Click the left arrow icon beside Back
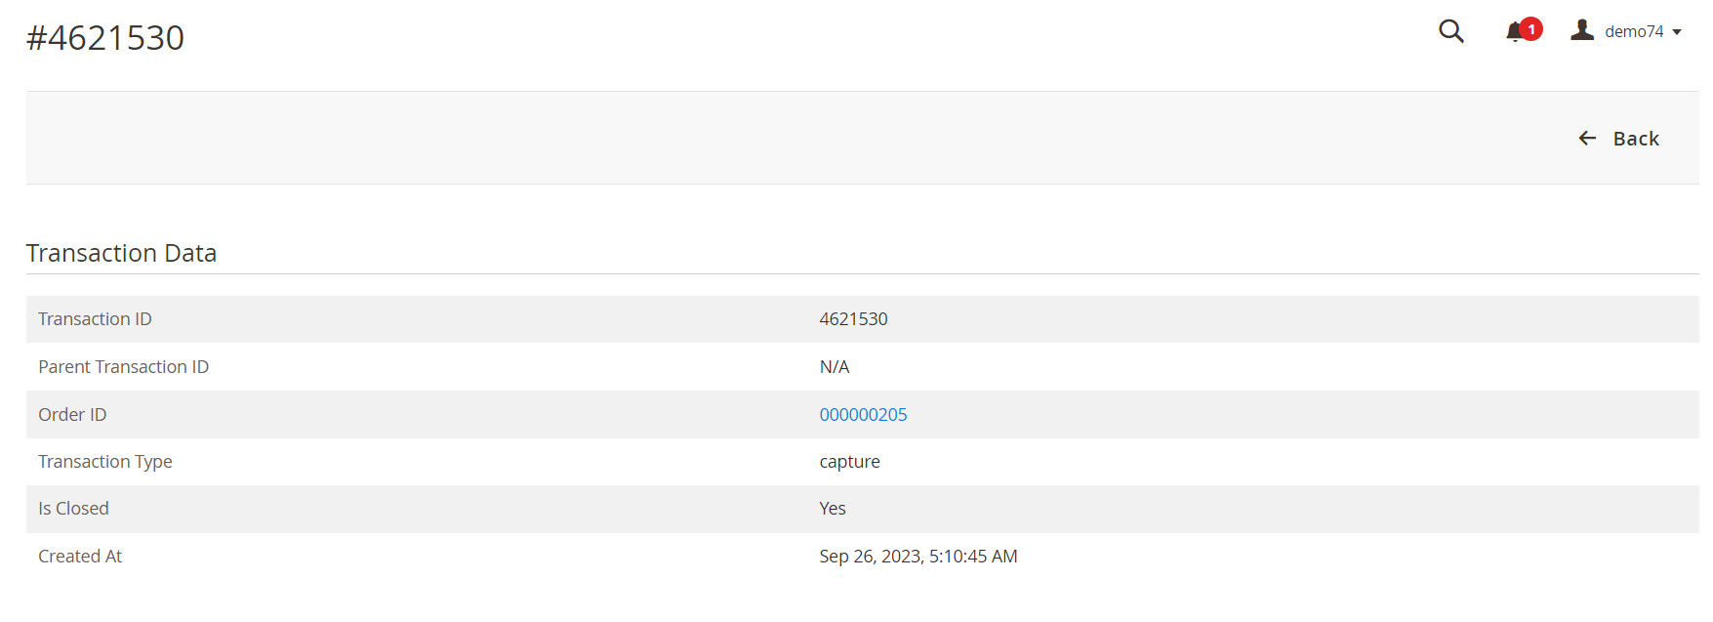This screenshot has width=1713, height=622. pyautogui.click(x=1588, y=139)
